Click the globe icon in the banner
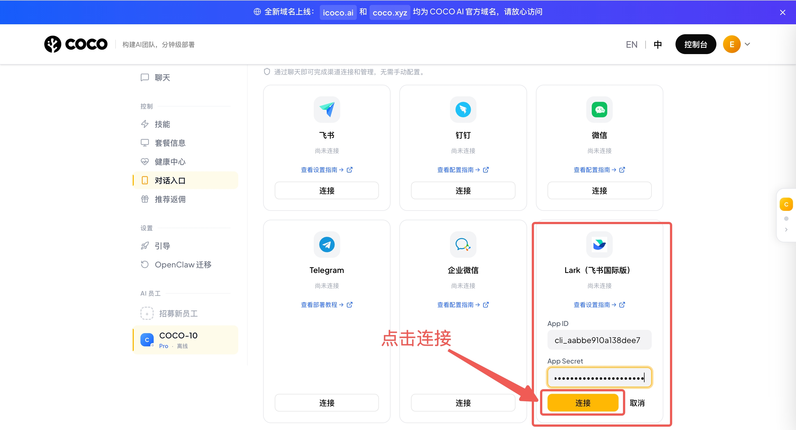The width and height of the screenshot is (796, 430). point(257,12)
